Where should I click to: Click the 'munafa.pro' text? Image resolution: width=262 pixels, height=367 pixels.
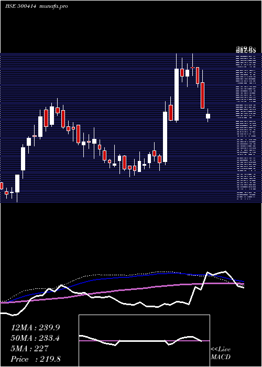click(x=54, y=6)
